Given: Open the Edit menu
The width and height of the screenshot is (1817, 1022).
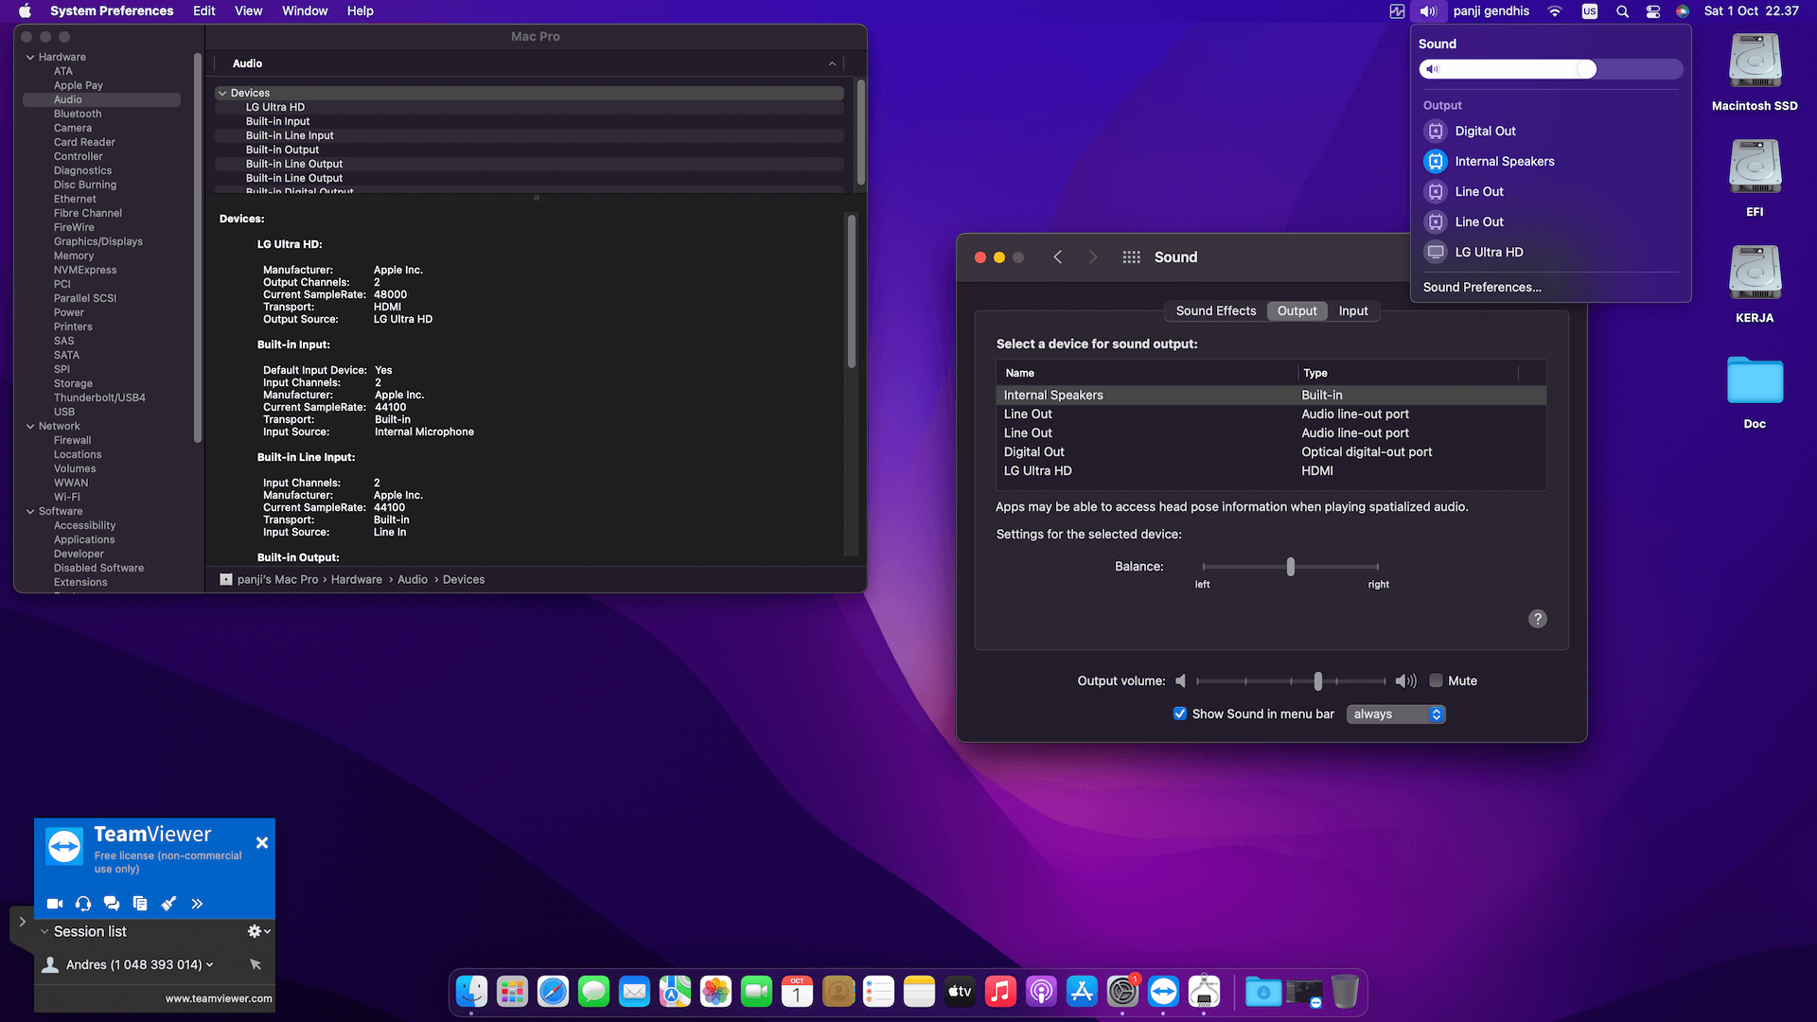Looking at the screenshot, I should 203,11.
